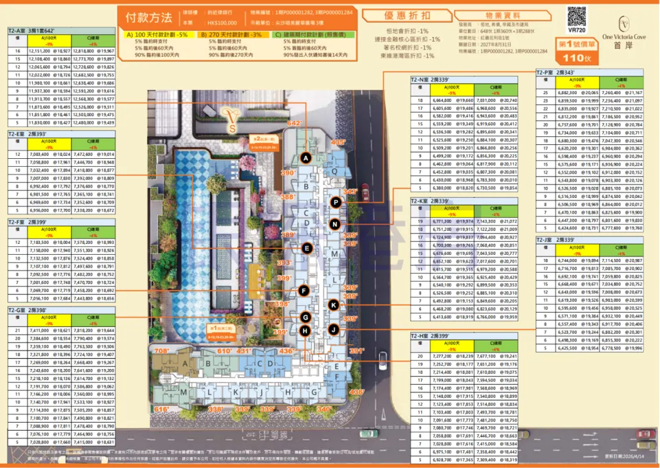Click the 616' area label on the plan
Screen dimensions: 660x468
161,409
